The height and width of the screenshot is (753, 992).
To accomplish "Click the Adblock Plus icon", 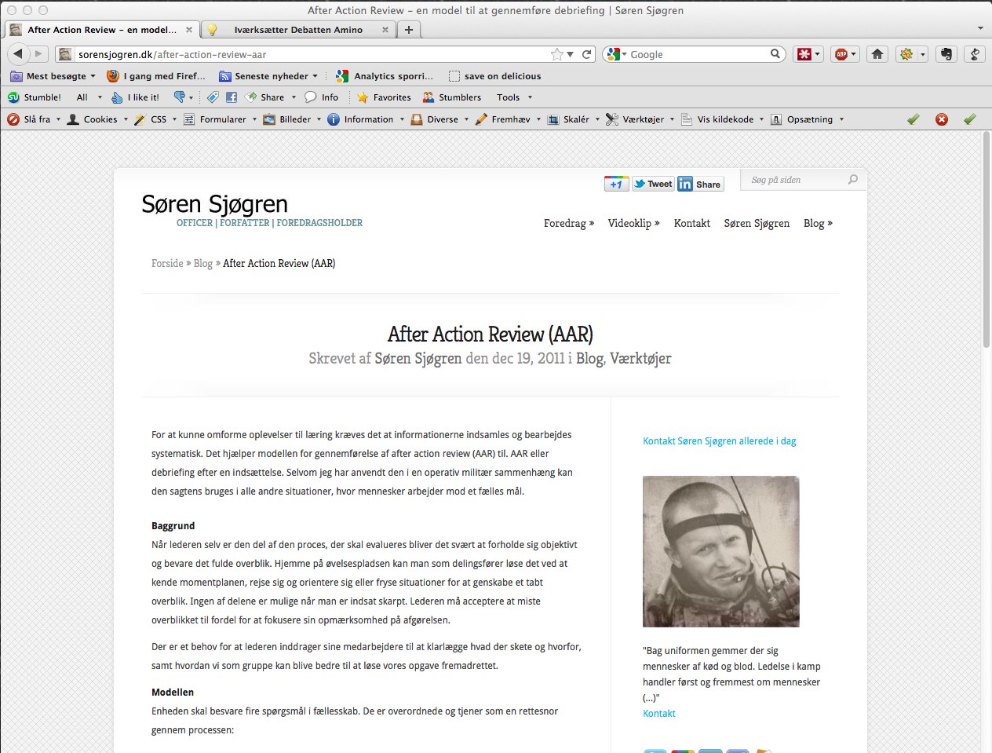I will click(x=841, y=54).
